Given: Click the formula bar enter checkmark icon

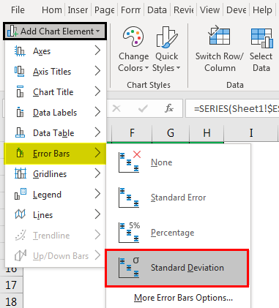Looking at the screenshot, I should (x=143, y=108).
